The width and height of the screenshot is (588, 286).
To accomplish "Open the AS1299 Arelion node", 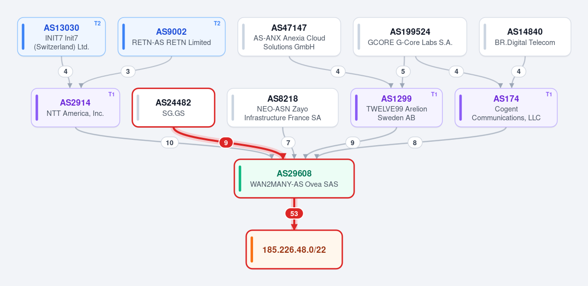I will [x=396, y=107].
